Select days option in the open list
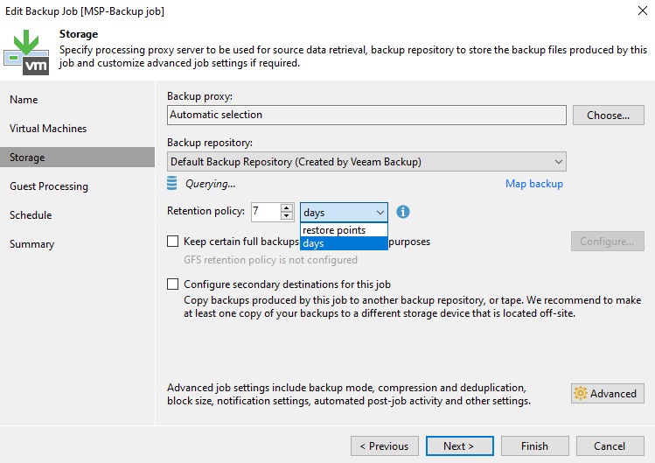Image resolution: width=655 pixels, height=463 pixels. pyautogui.click(x=344, y=243)
